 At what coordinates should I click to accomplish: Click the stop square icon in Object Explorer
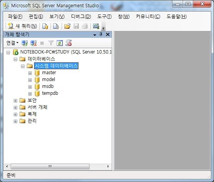42,43
